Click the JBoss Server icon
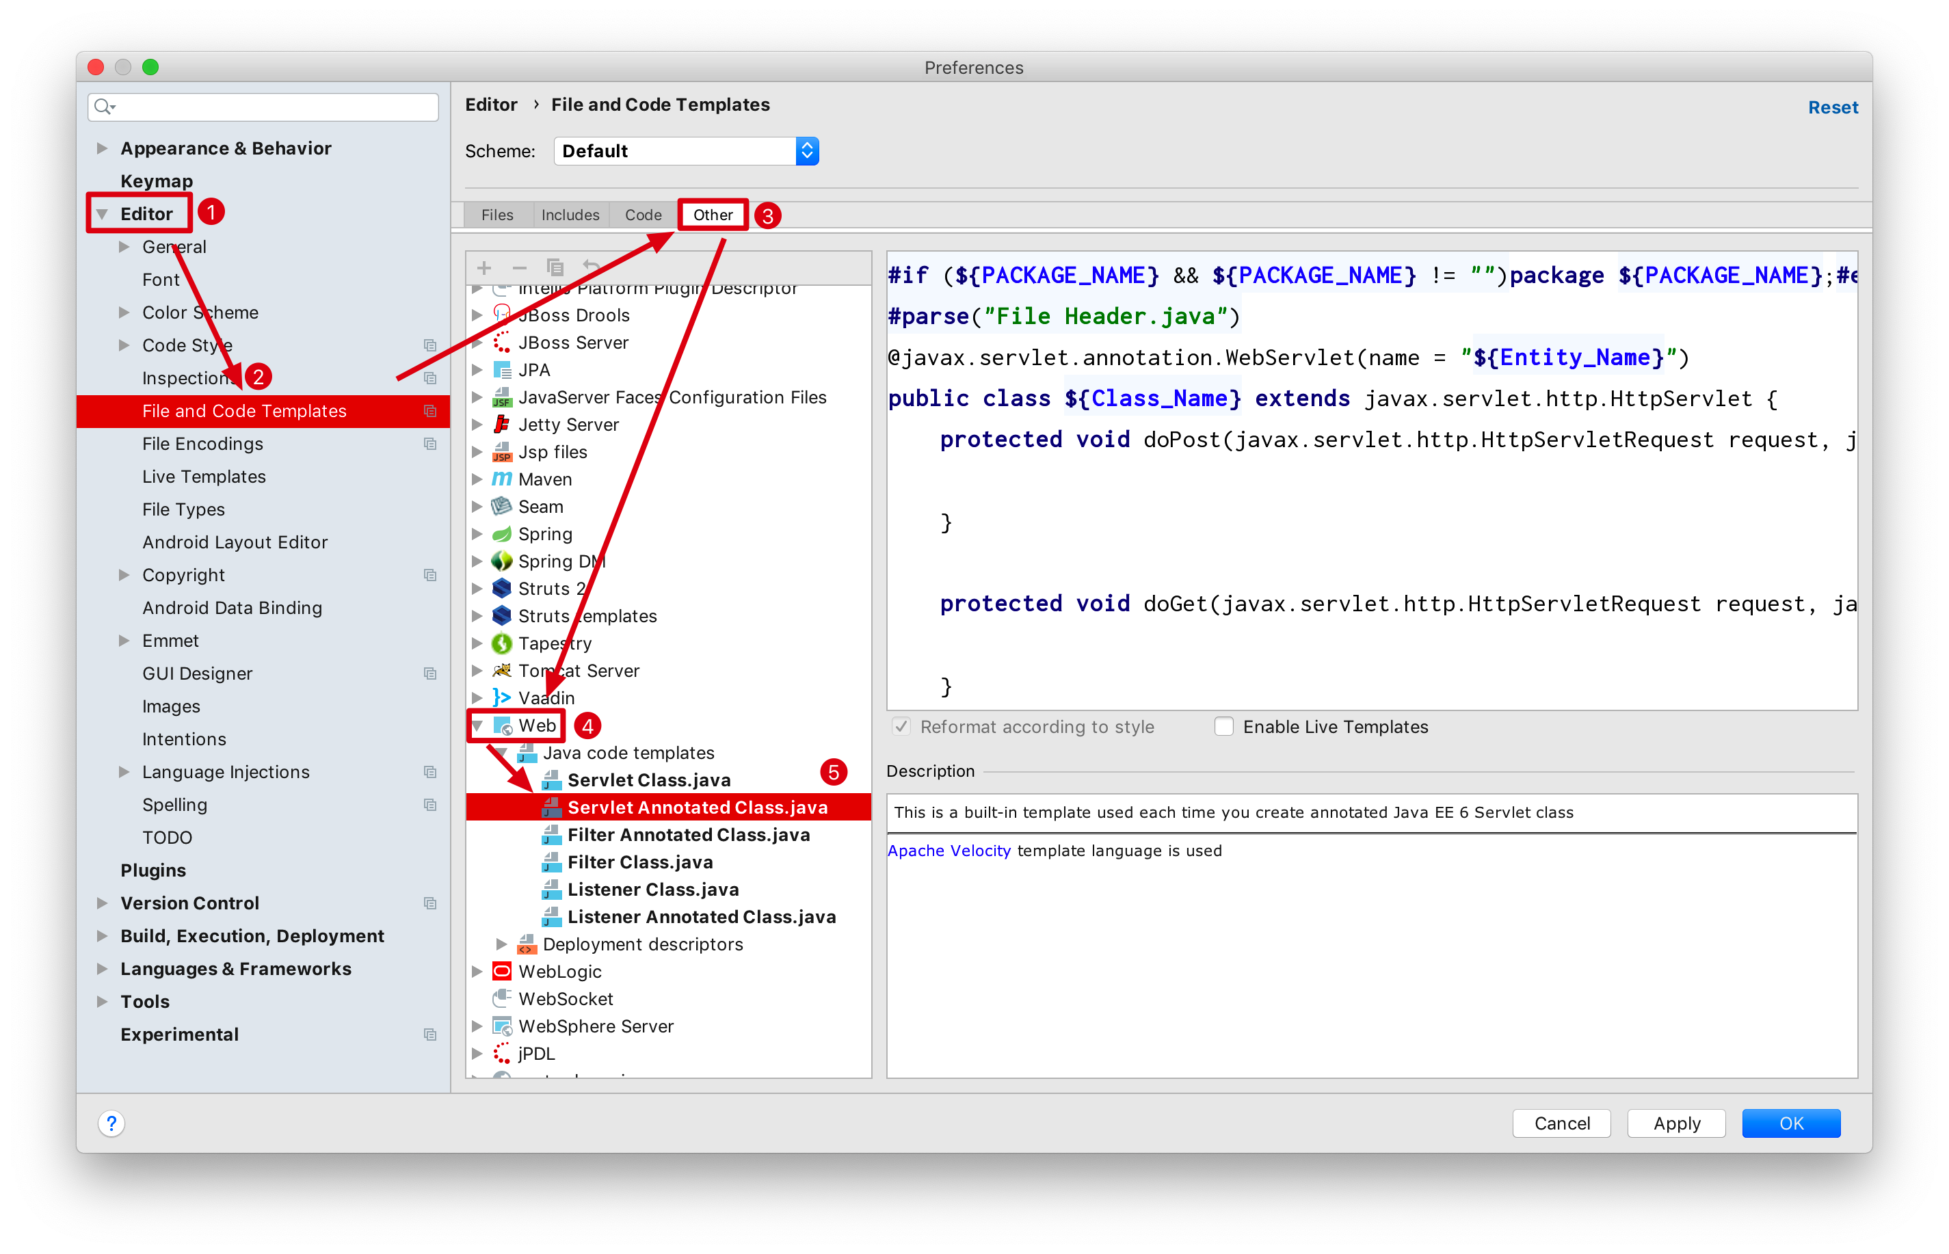Image resolution: width=1949 pixels, height=1254 pixels. [503, 343]
